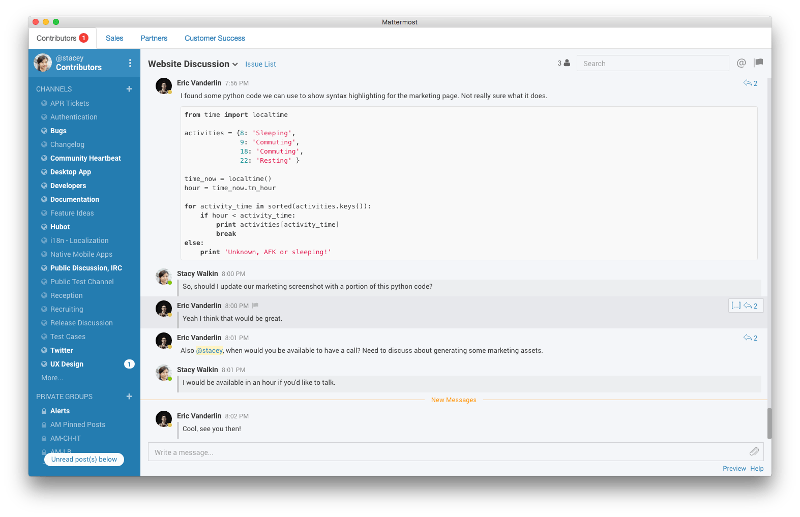Open reply thread on 7:56 PM post
The image size is (800, 517).
tap(750, 83)
